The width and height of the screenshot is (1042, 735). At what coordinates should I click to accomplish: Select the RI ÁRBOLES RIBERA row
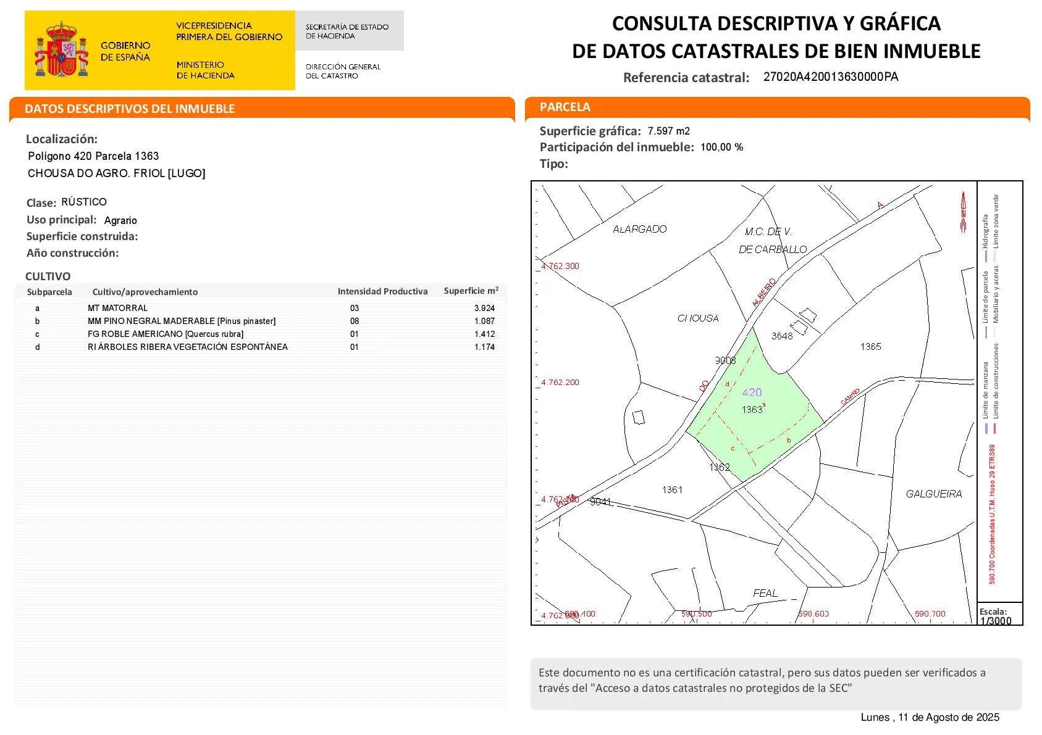coord(261,347)
